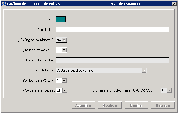Expand the Enlazar a los Sub-Sistemas dropdown
Image resolution: width=178 pixels, height=113 pixels.
click(169, 90)
